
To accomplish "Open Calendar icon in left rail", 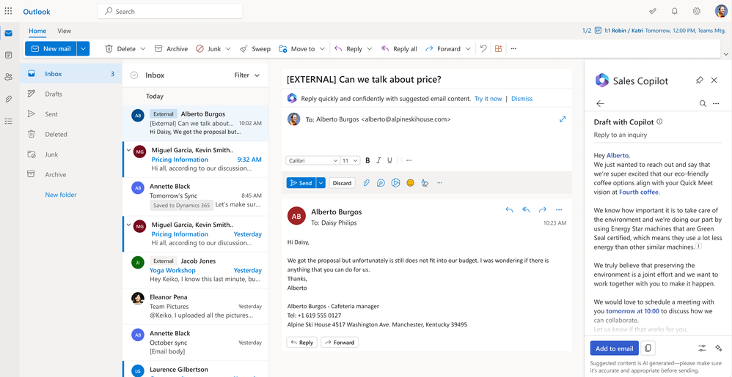I will click(x=8, y=55).
